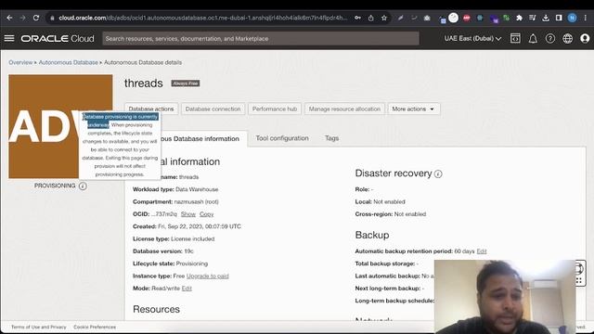This screenshot has height=334, width=594.
Task: Click the Performance hub button
Action: pyautogui.click(x=275, y=109)
